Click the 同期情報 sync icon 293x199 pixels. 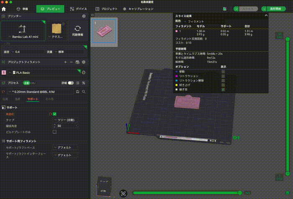pyautogui.click(x=77, y=29)
